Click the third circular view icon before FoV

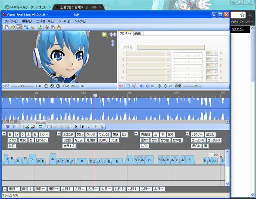pos(58,86)
